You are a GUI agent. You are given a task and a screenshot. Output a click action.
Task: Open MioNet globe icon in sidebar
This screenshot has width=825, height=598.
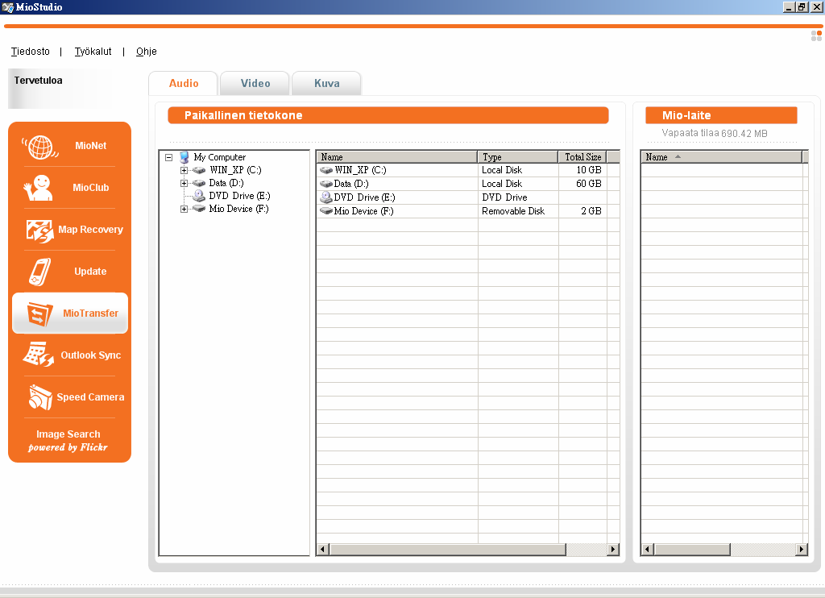(x=40, y=147)
